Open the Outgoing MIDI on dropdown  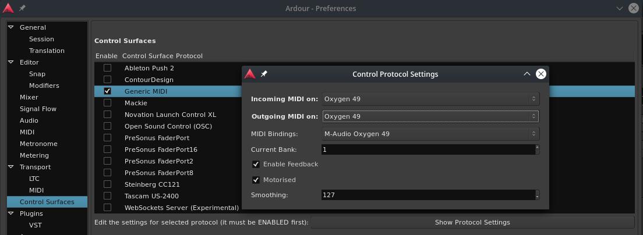pyautogui.click(x=430, y=116)
